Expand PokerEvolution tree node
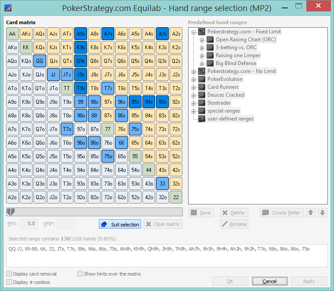The height and width of the screenshot is (291, 334). point(193,80)
